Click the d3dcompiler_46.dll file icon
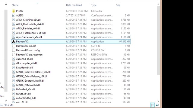193x108 pixels. point(14,63)
